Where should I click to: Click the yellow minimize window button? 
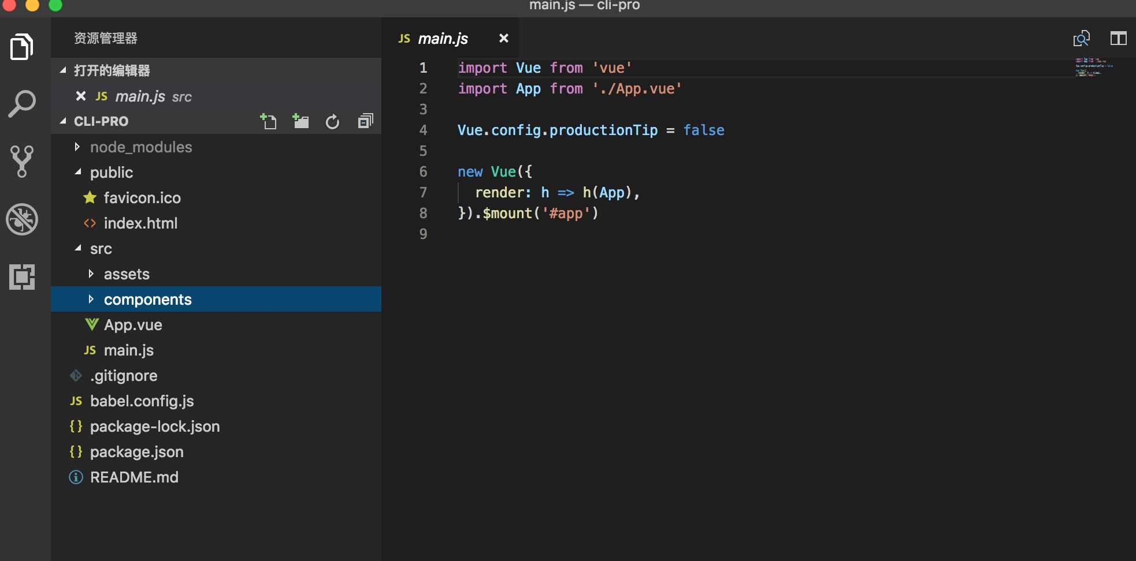[32, 5]
